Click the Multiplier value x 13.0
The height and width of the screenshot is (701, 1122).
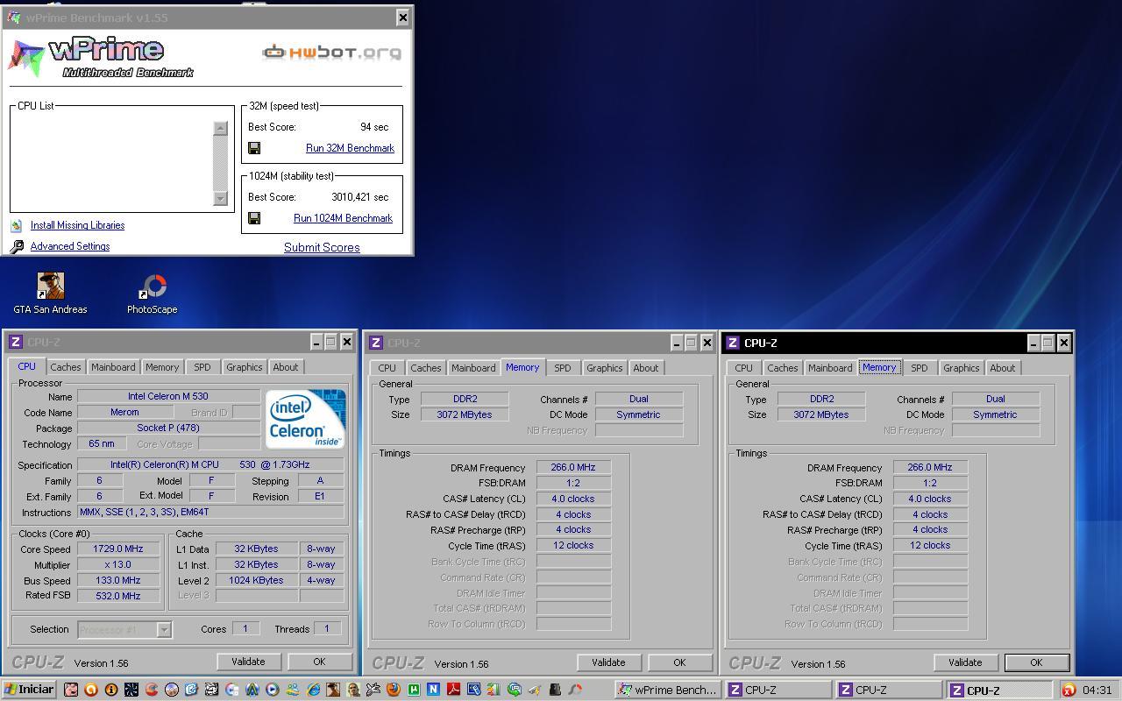click(x=117, y=565)
